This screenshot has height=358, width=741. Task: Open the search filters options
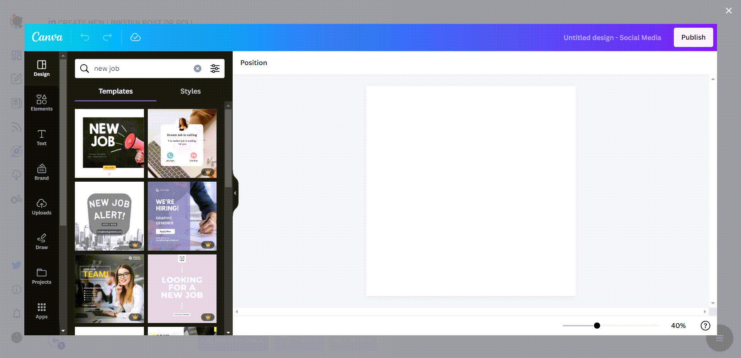click(215, 69)
